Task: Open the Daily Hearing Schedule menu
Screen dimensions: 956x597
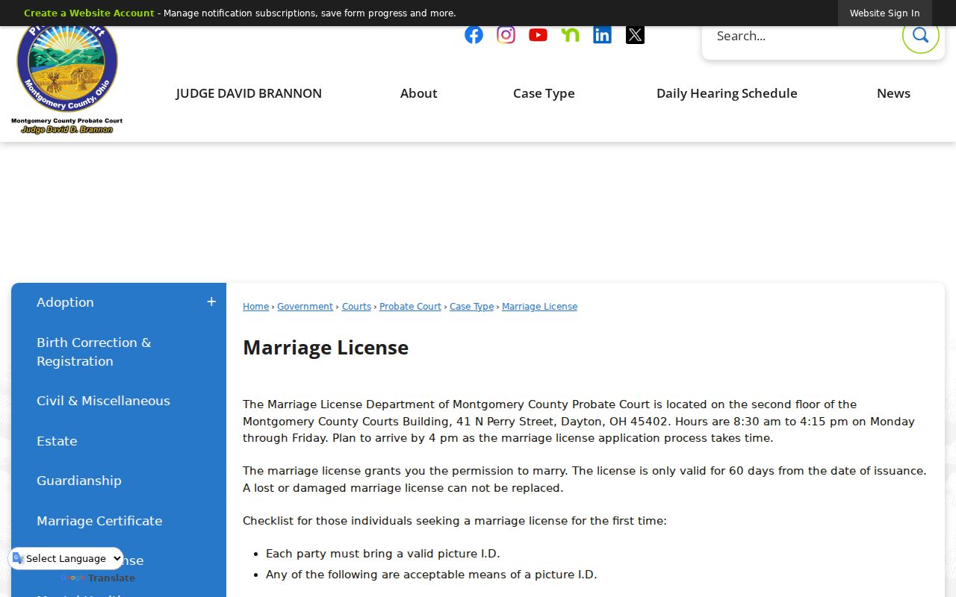Action: pos(727,93)
